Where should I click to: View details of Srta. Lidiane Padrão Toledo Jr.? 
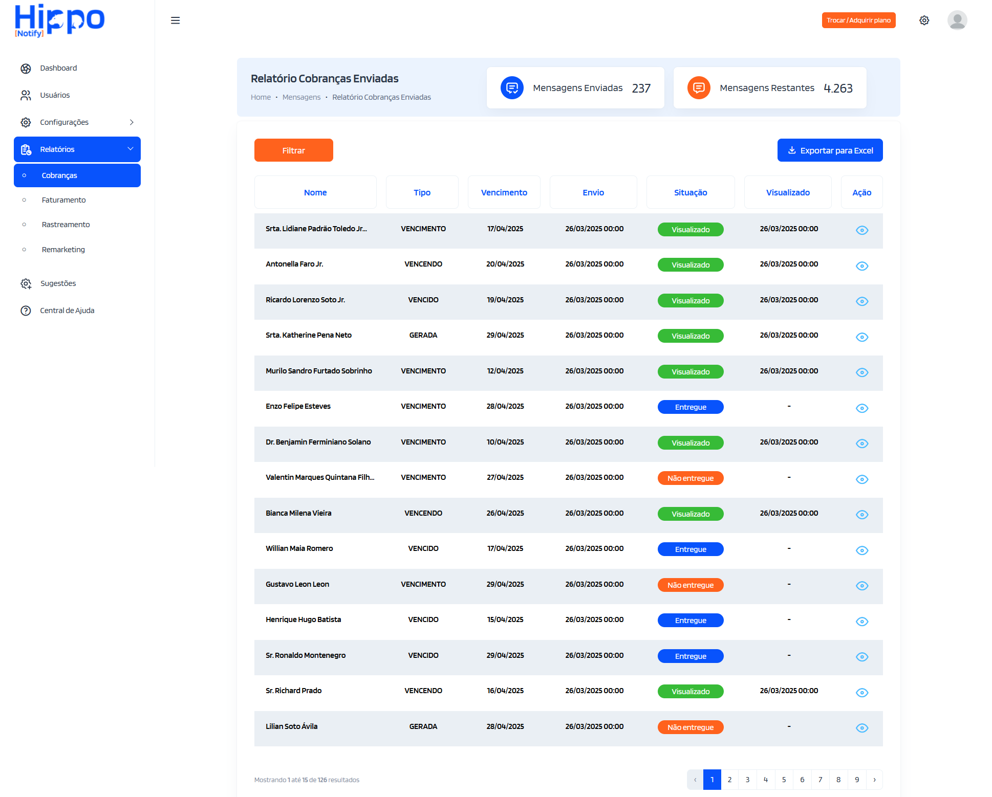point(862,230)
